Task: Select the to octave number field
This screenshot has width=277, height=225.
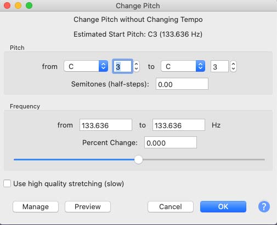Action: pyautogui.click(x=219, y=66)
